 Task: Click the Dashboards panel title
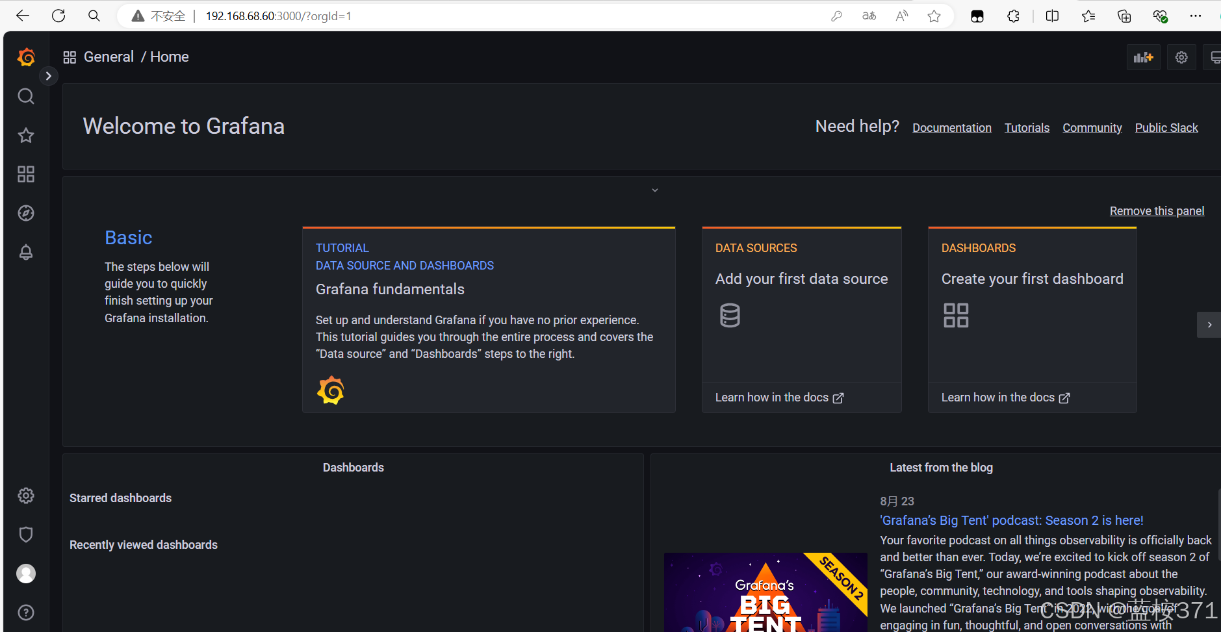pyautogui.click(x=353, y=468)
